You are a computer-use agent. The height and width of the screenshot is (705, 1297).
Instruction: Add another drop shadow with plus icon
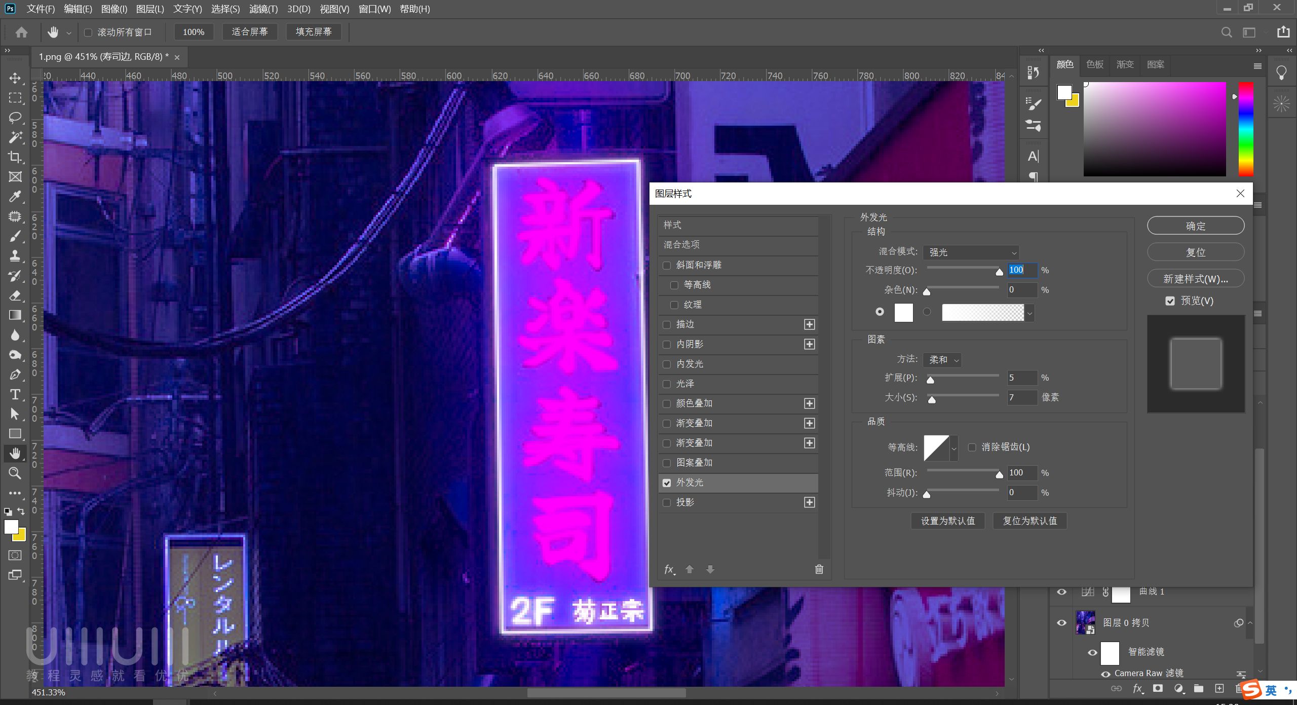tap(810, 502)
